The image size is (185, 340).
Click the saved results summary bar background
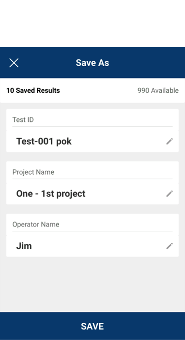coord(99,90)
